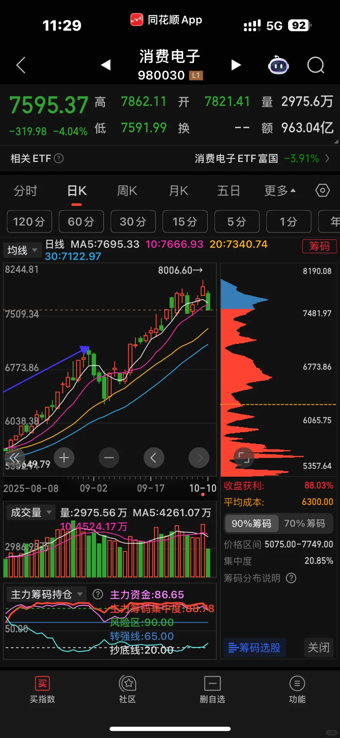The width and height of the screenshot is (340, 738).
Task: Select 70%筹码 option
Action: pos(305,524)
